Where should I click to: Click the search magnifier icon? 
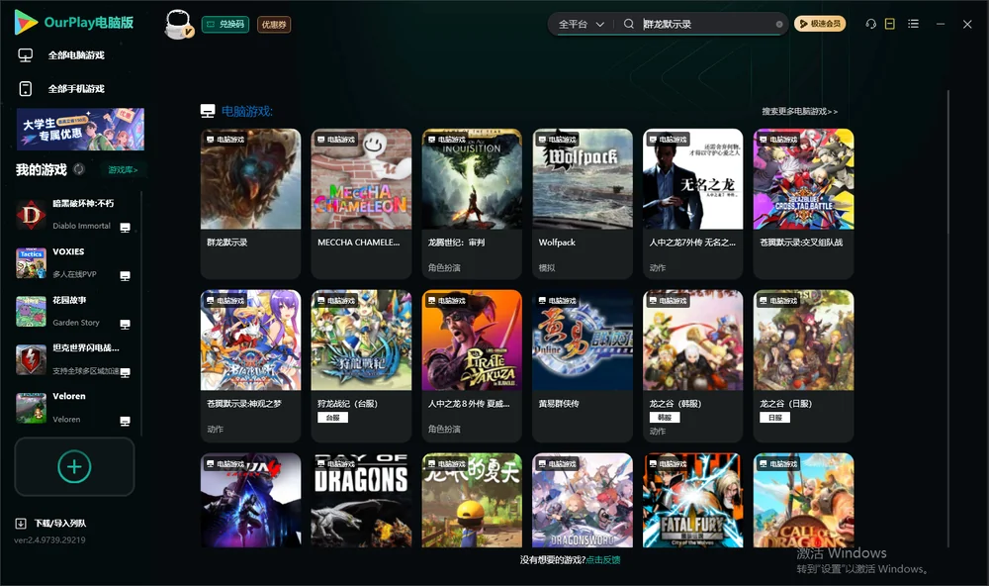coord(628,24)
